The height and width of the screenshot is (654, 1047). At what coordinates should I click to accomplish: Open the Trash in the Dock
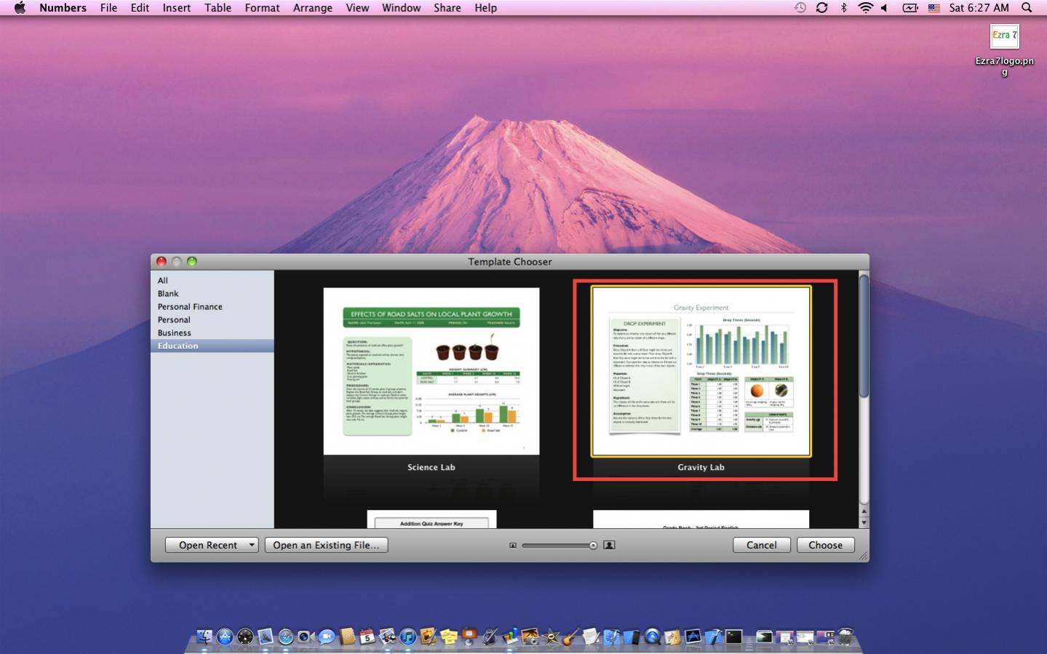pyautogui.click(x=845, y=637)
